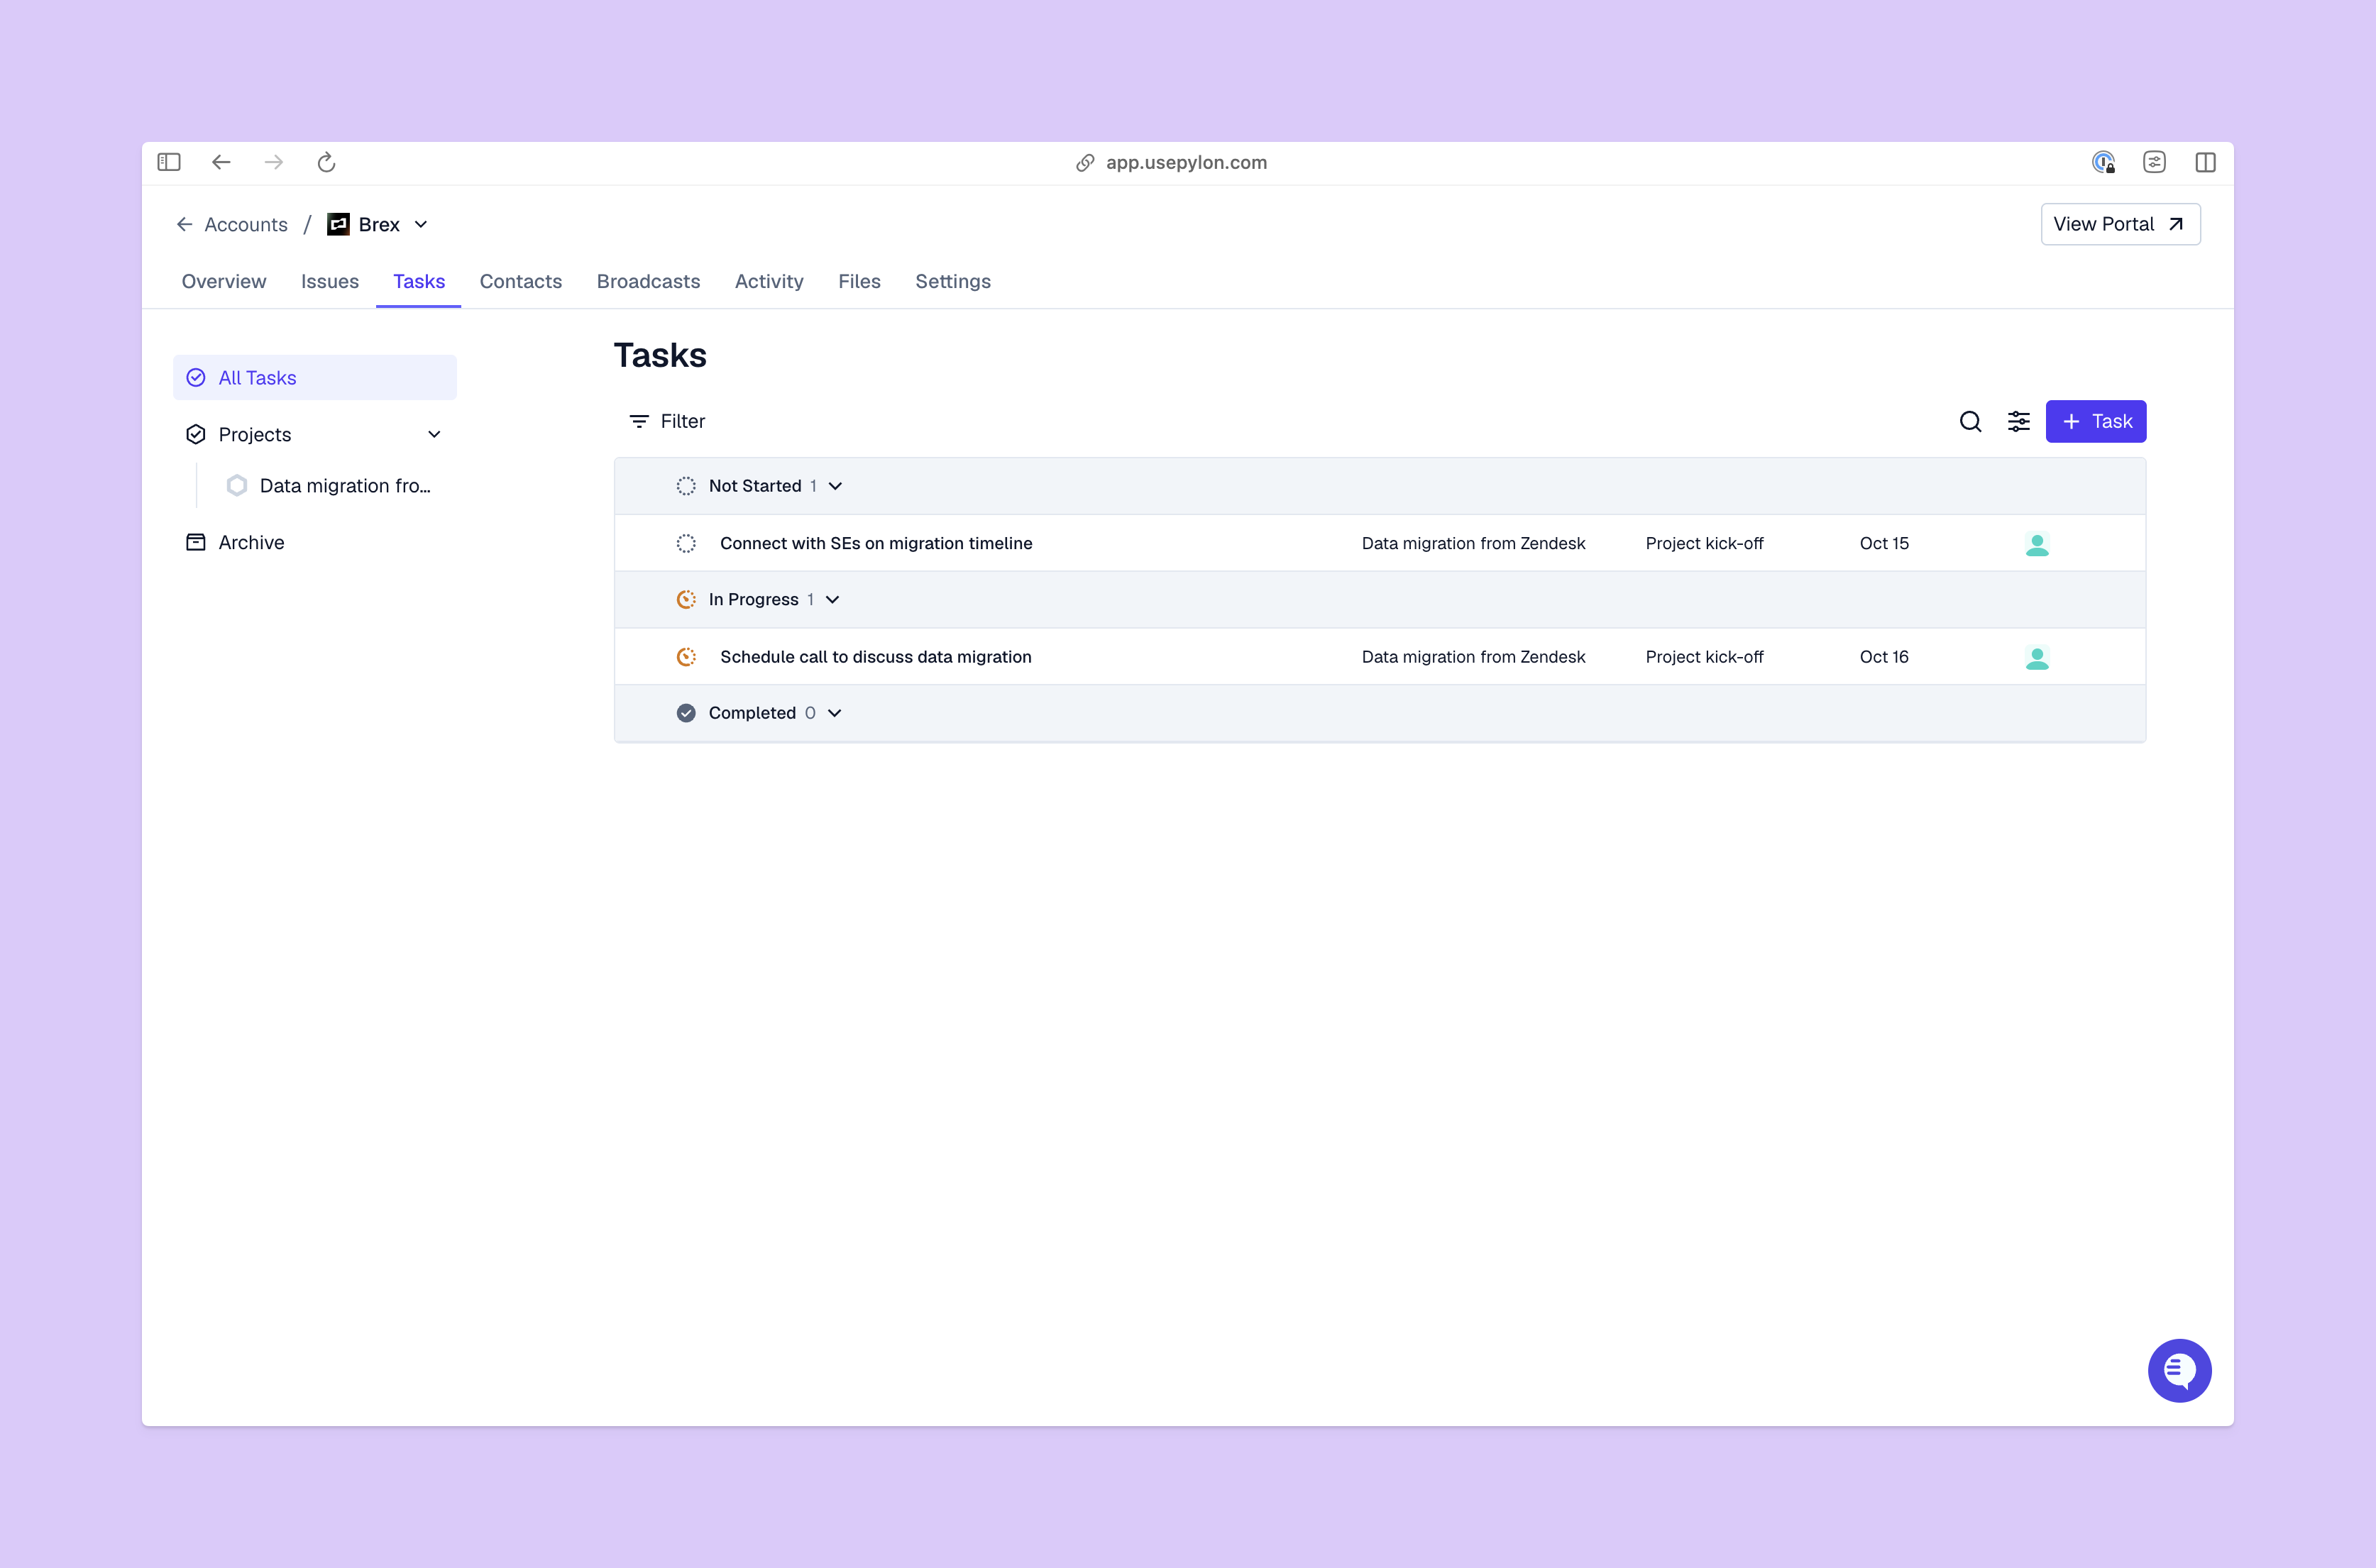This screenshot has height=1568, width=2376.
Task: Expand the Brex account switcher dropdown
Action: 420,224
